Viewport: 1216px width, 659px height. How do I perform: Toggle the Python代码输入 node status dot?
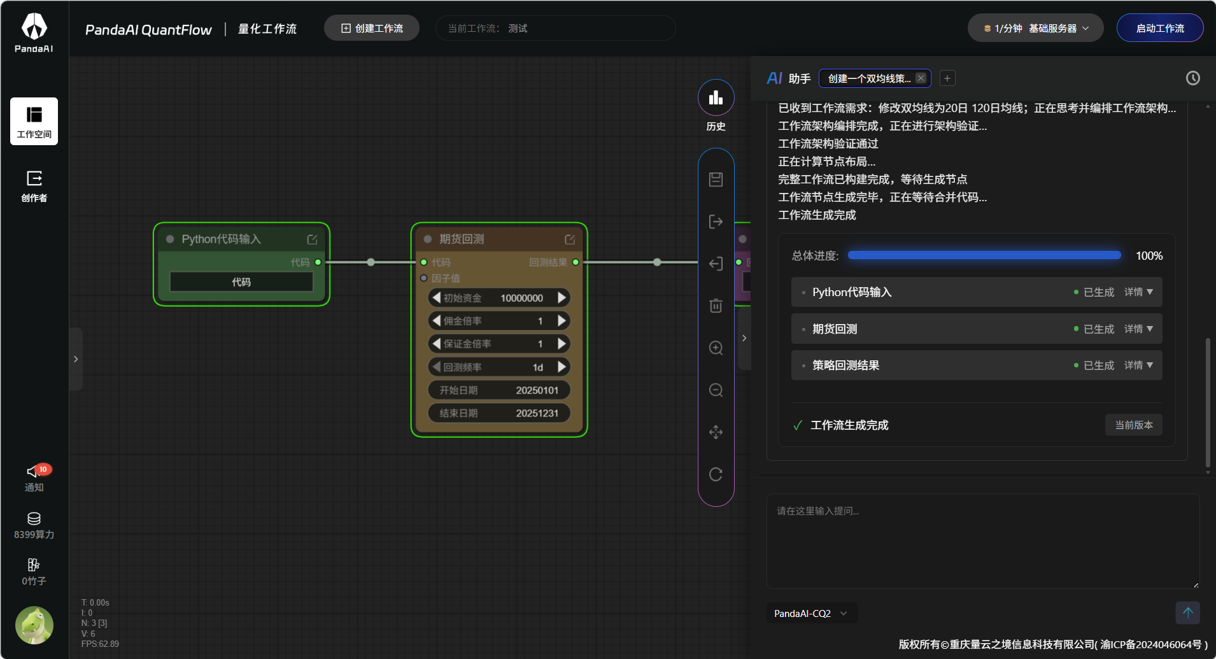tap(170, 239)
